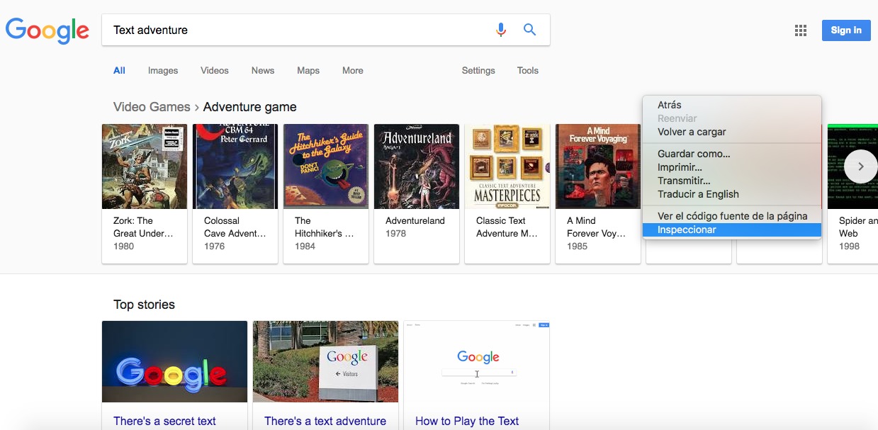878x430 pixels.
Task: Click the Classic Text Adventure M… title
Action: [x=507, y=227]
